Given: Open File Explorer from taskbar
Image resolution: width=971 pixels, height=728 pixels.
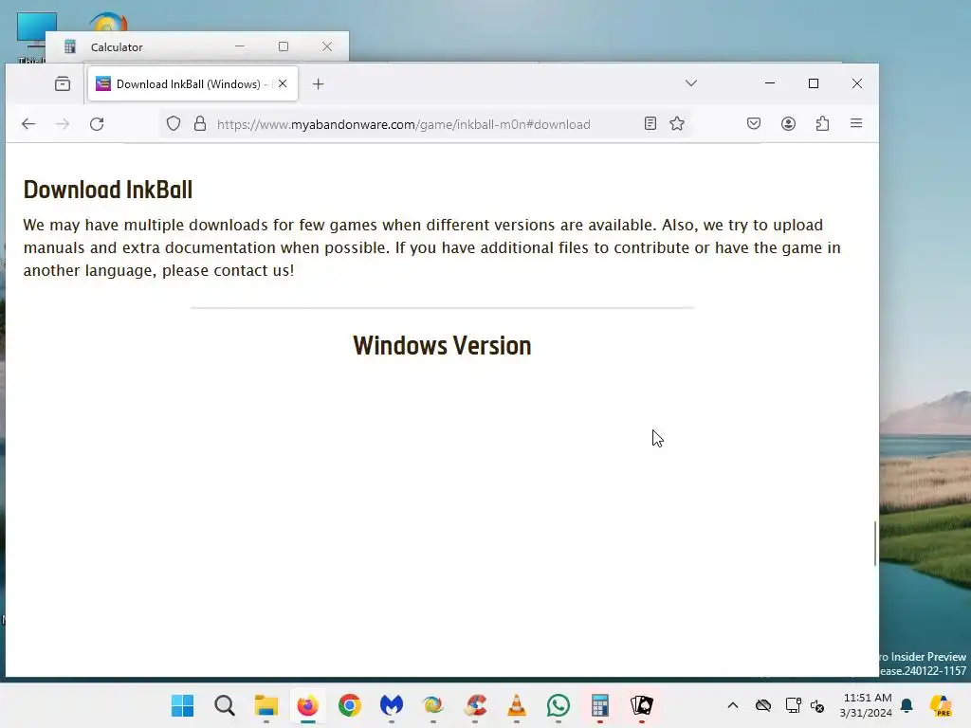Looking at the screenshot, I should coord(266,705).
